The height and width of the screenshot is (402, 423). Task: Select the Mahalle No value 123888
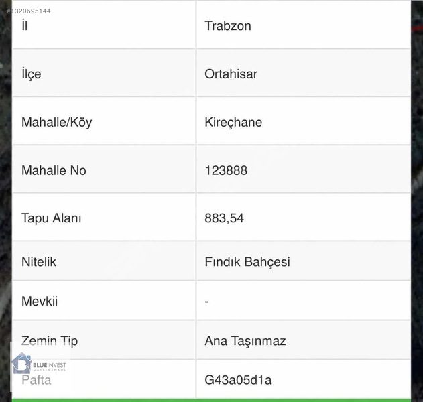pos(226,170)
